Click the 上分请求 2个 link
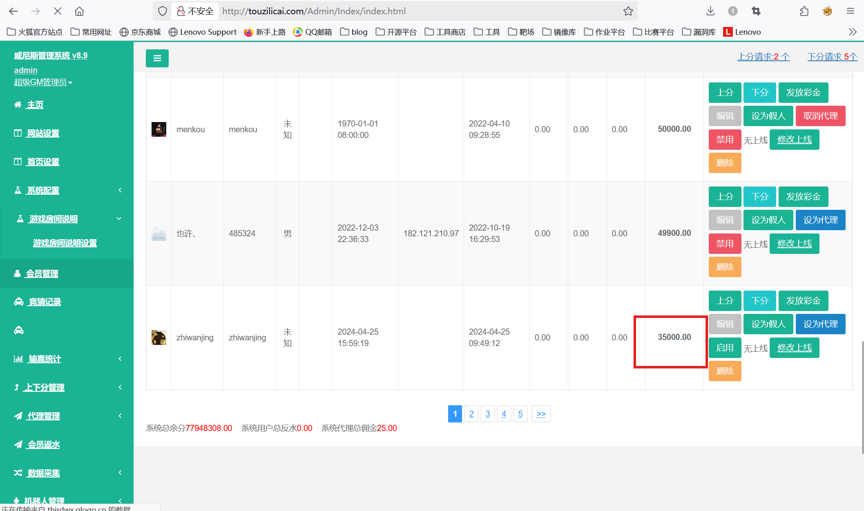 (763, 57)
